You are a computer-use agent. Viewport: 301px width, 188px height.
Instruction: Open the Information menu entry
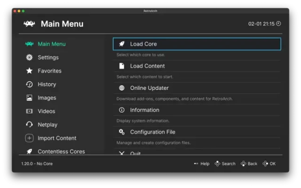click(197, 110)
